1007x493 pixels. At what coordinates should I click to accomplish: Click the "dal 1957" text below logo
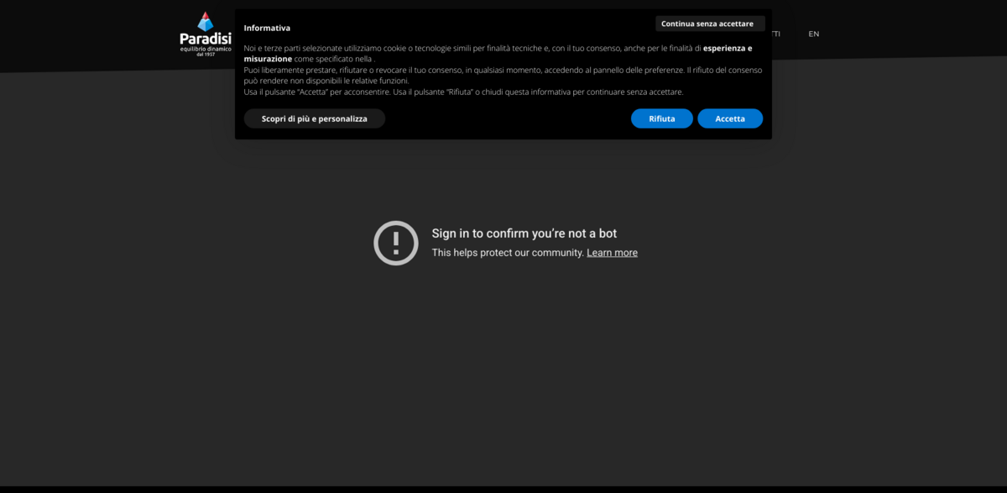tap(205, 55)
